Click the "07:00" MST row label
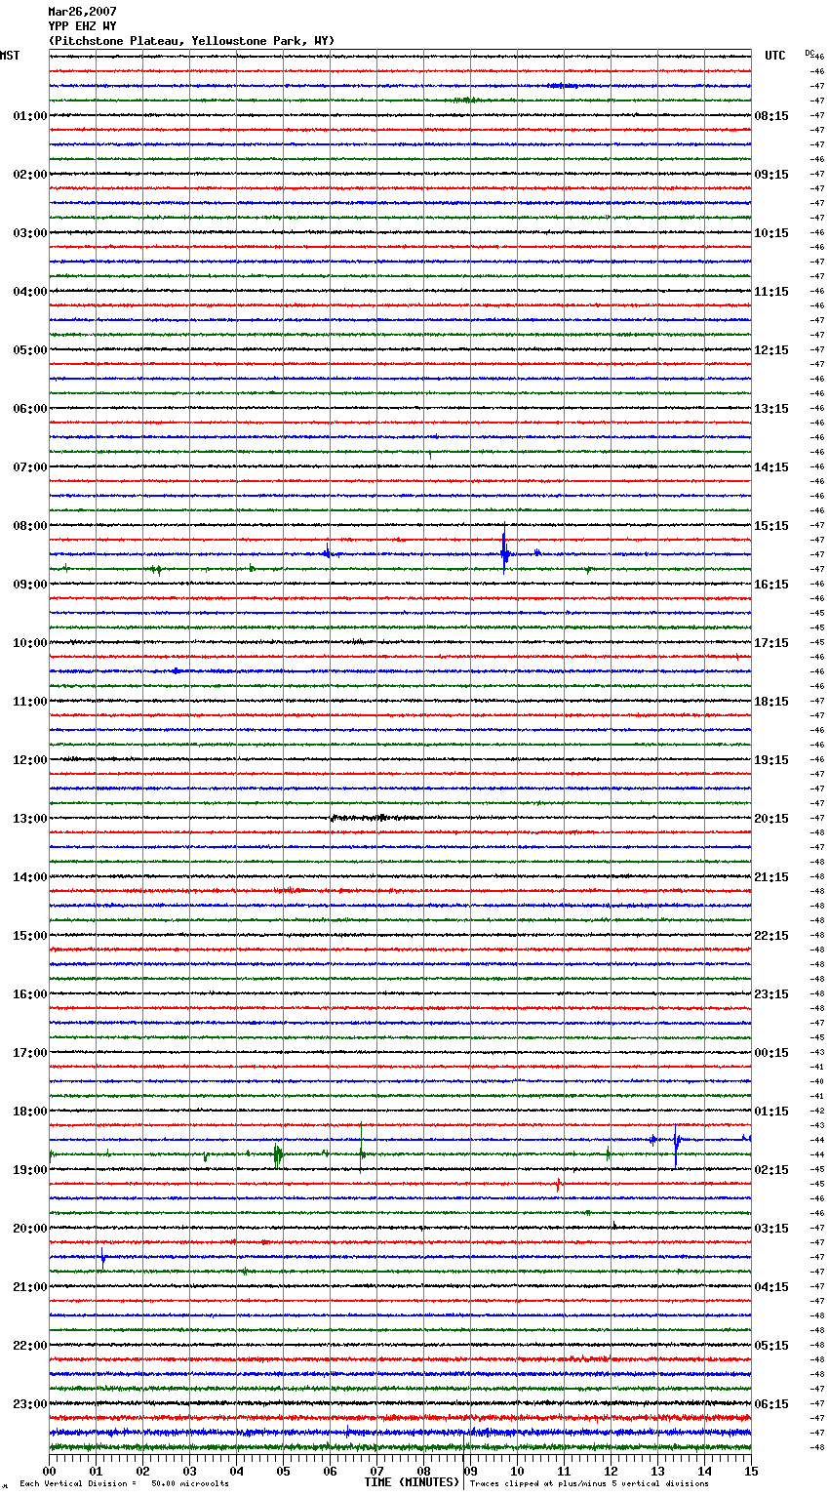This screenshot has width=829, height=1497. [x=29, y=467]
